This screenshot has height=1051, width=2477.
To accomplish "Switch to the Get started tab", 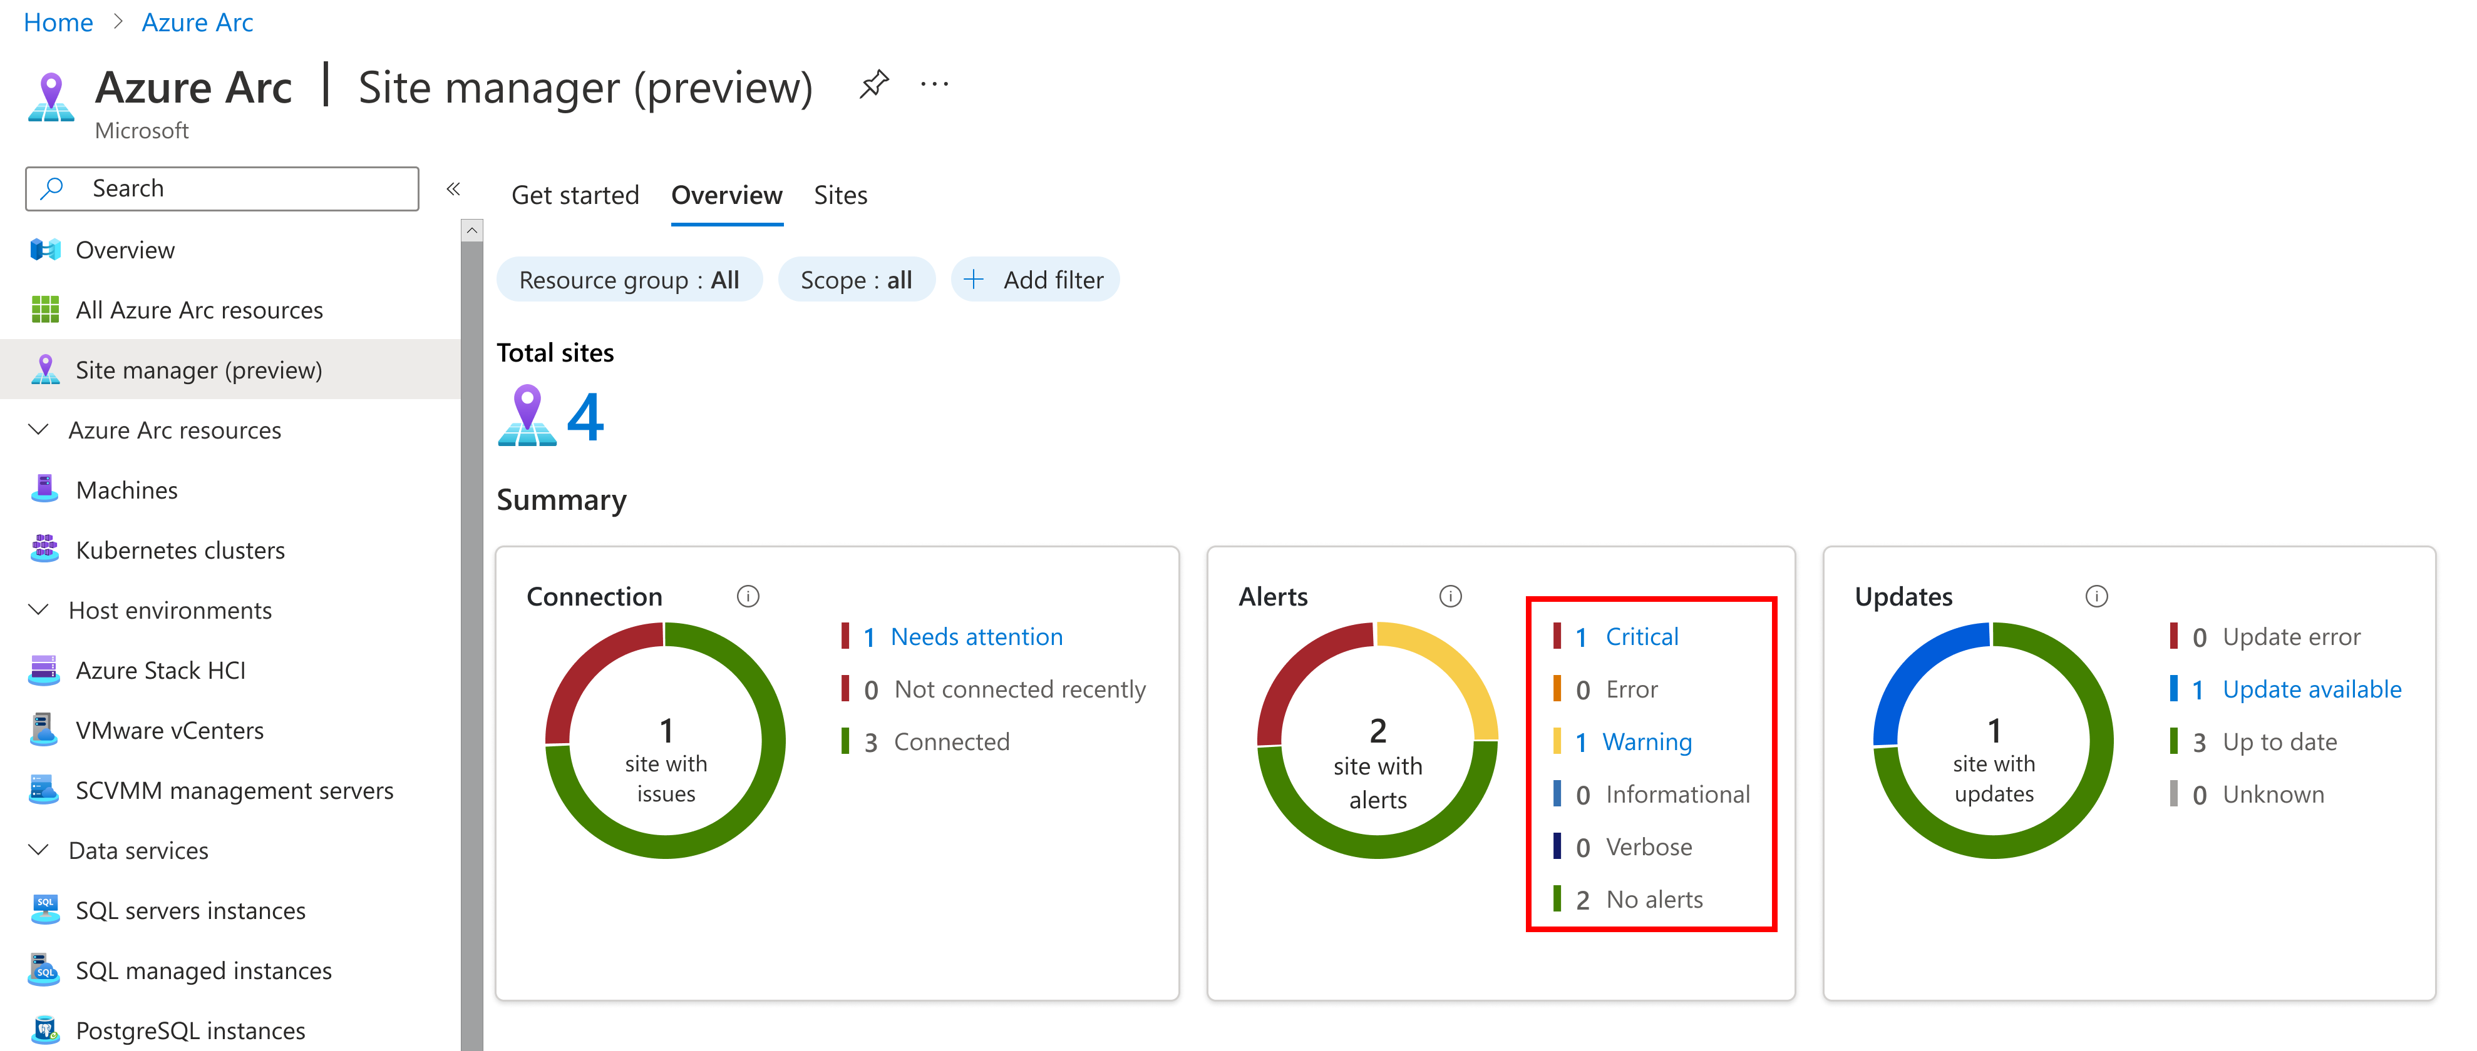I will 574,195.
